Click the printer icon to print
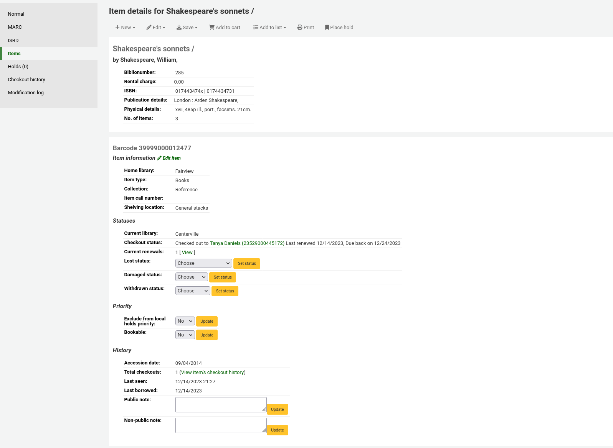 coord(300,27)
